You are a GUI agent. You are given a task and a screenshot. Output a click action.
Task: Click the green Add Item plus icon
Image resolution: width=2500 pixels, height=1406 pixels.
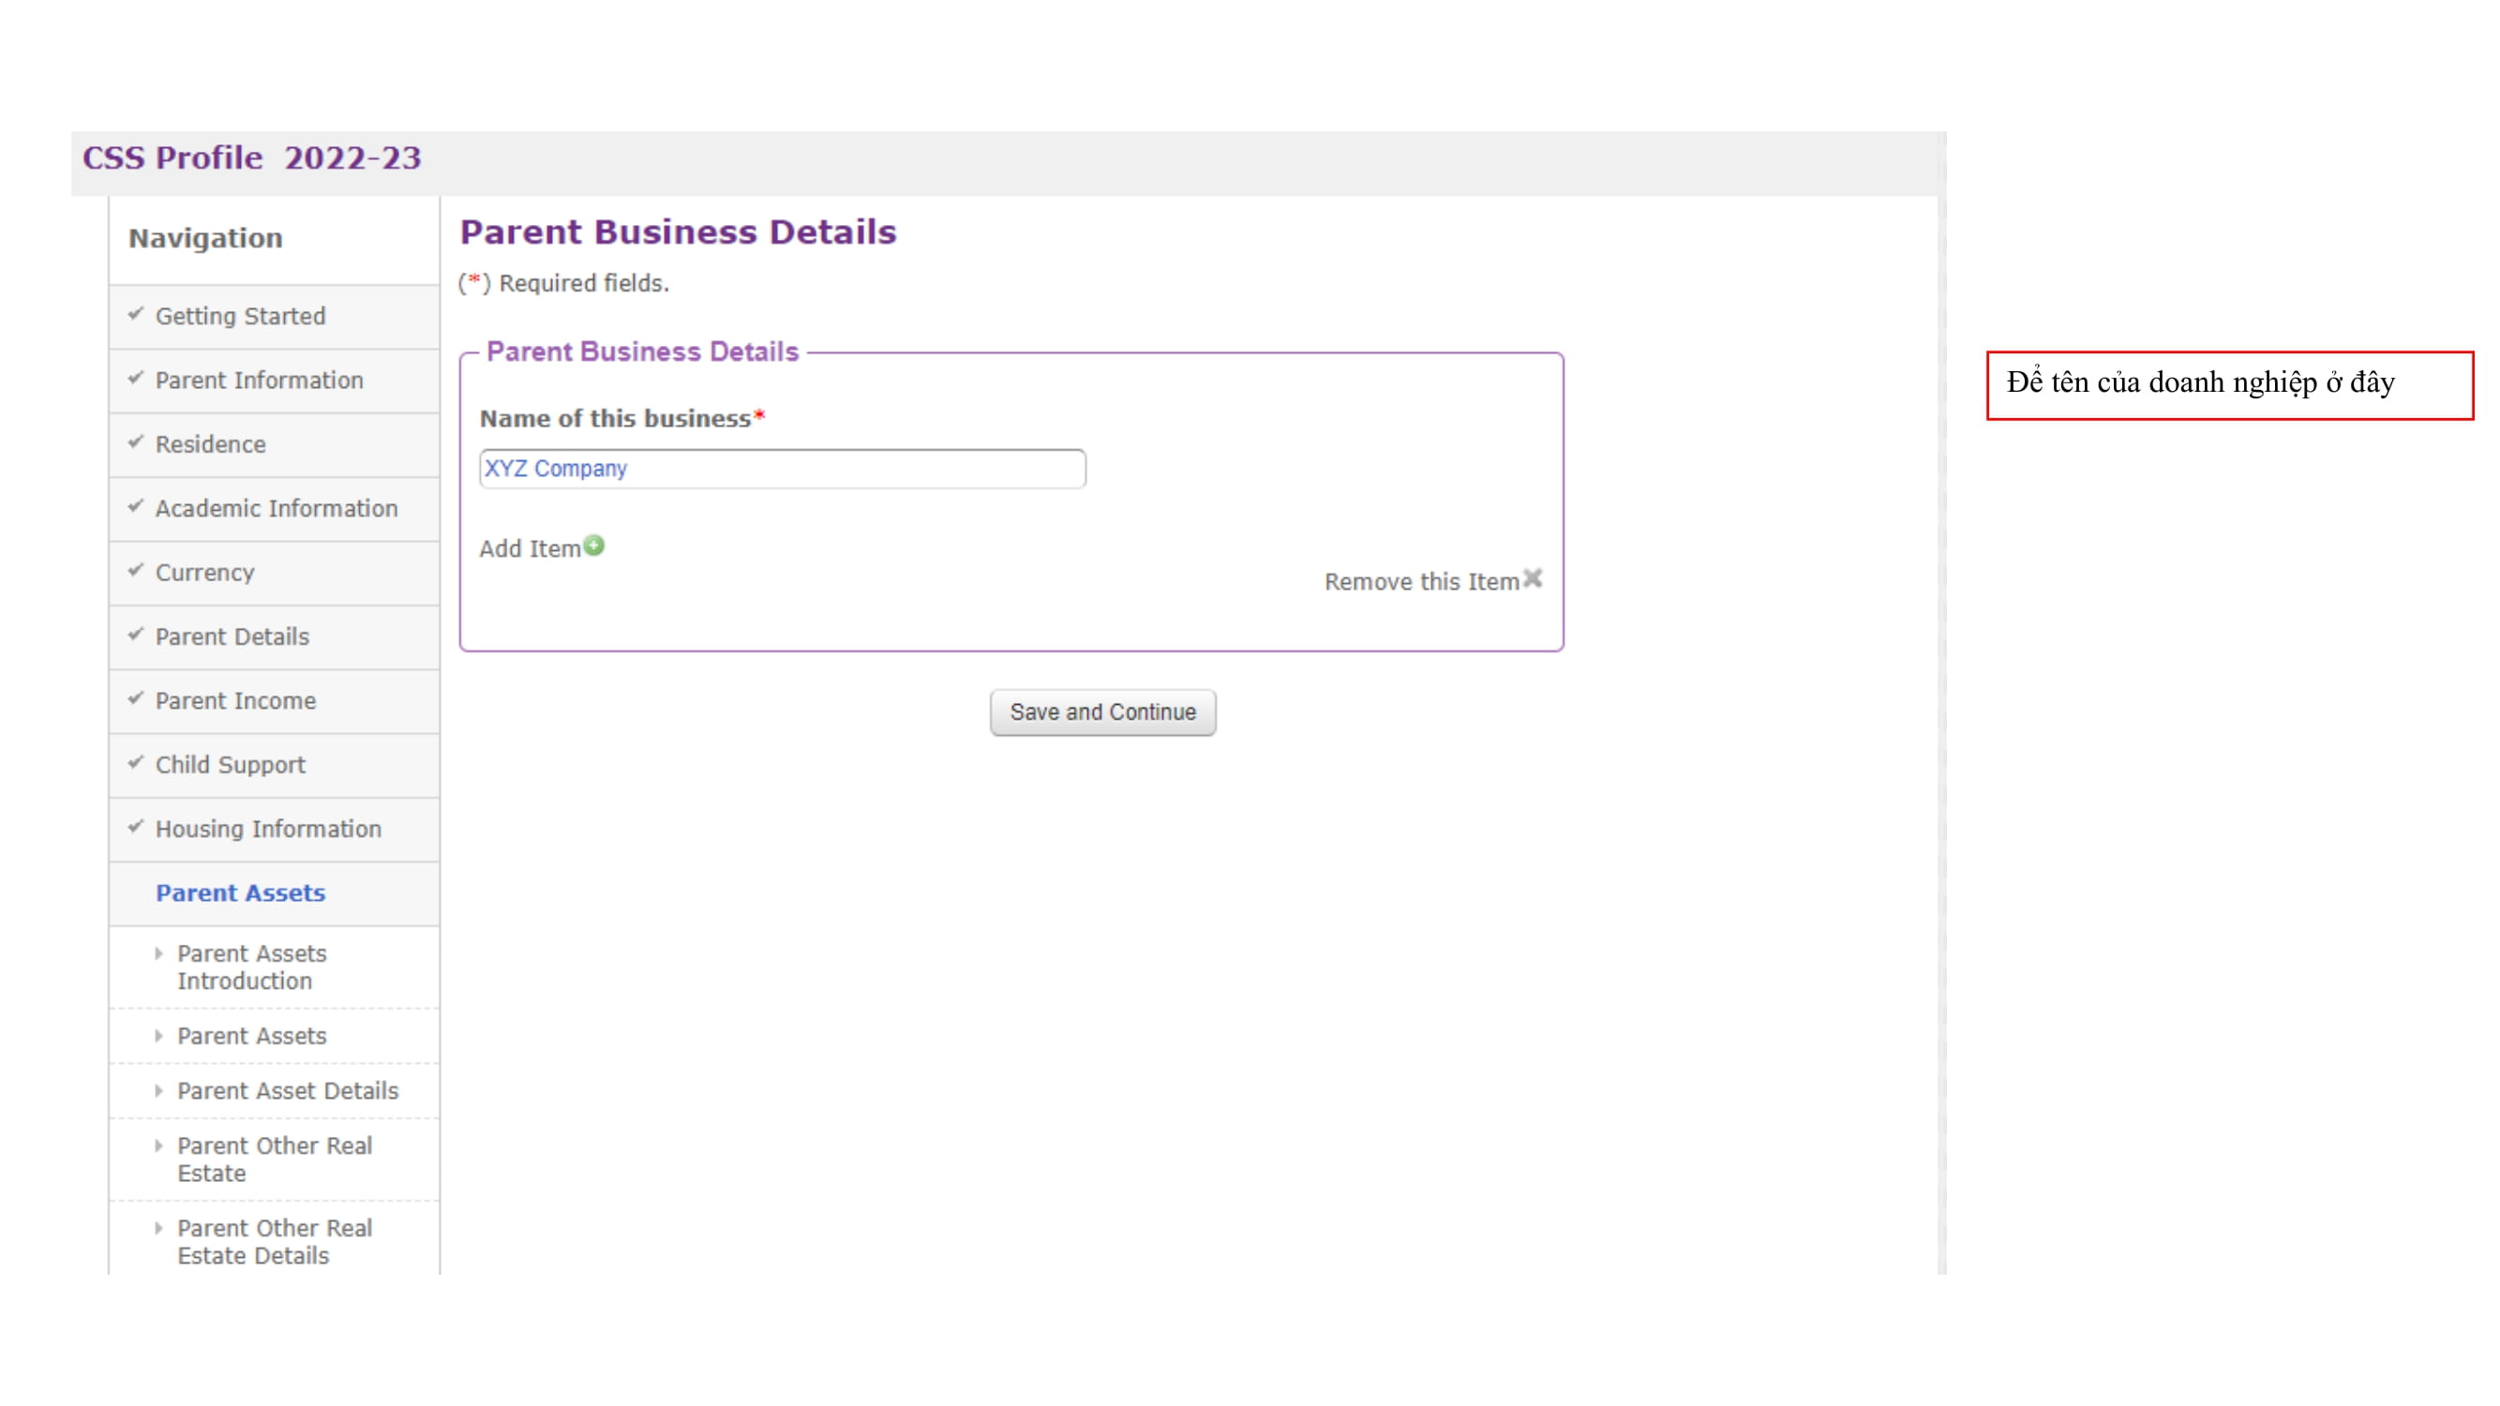(x=594, y=546)
